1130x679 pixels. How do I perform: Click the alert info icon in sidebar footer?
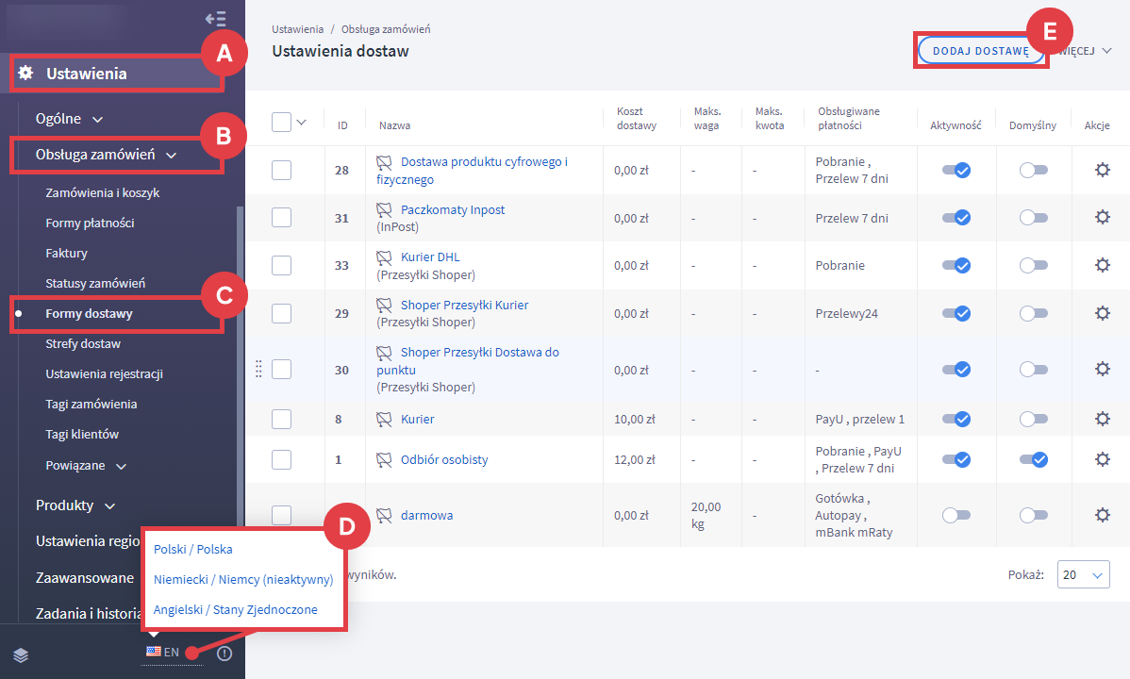pos(224,654)
